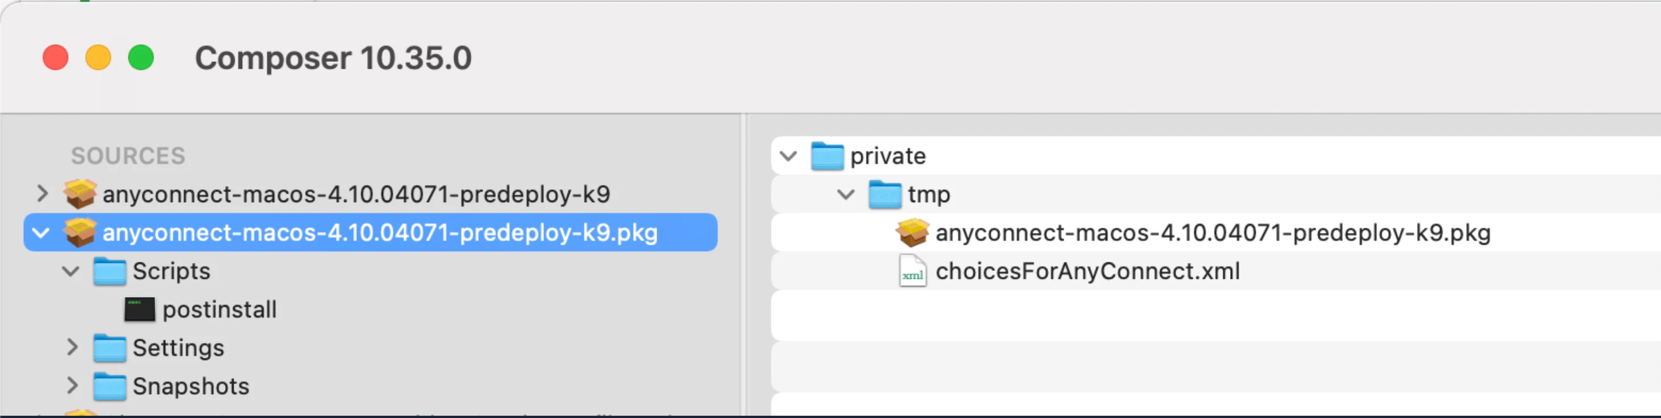Click the yellow minimize window button
Screen dimensions: 1661x418
click(x=98, y=57)
